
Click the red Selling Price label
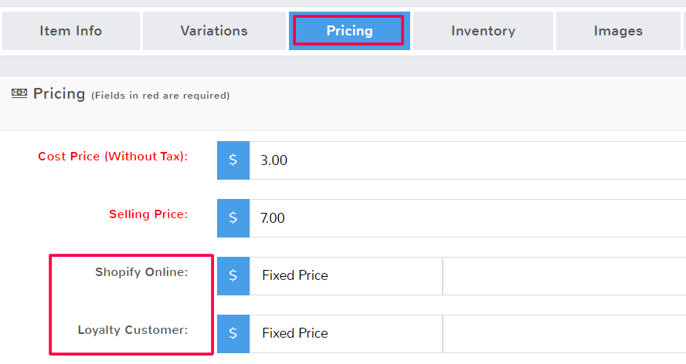(148, 214)
